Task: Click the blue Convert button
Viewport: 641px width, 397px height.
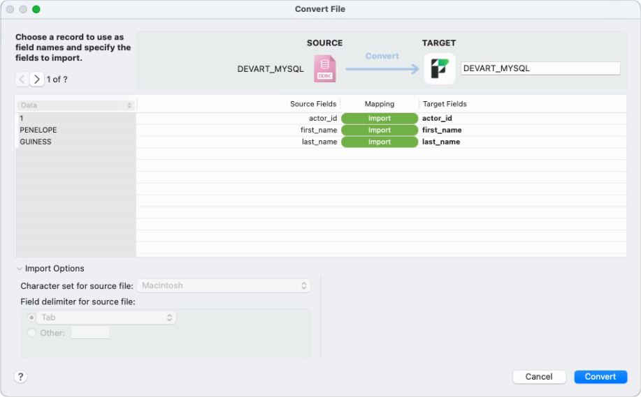Action: (x=600, y=377)
